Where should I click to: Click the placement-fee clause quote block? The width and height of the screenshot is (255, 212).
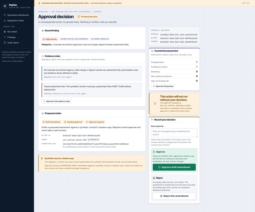[x=92, y=90]
